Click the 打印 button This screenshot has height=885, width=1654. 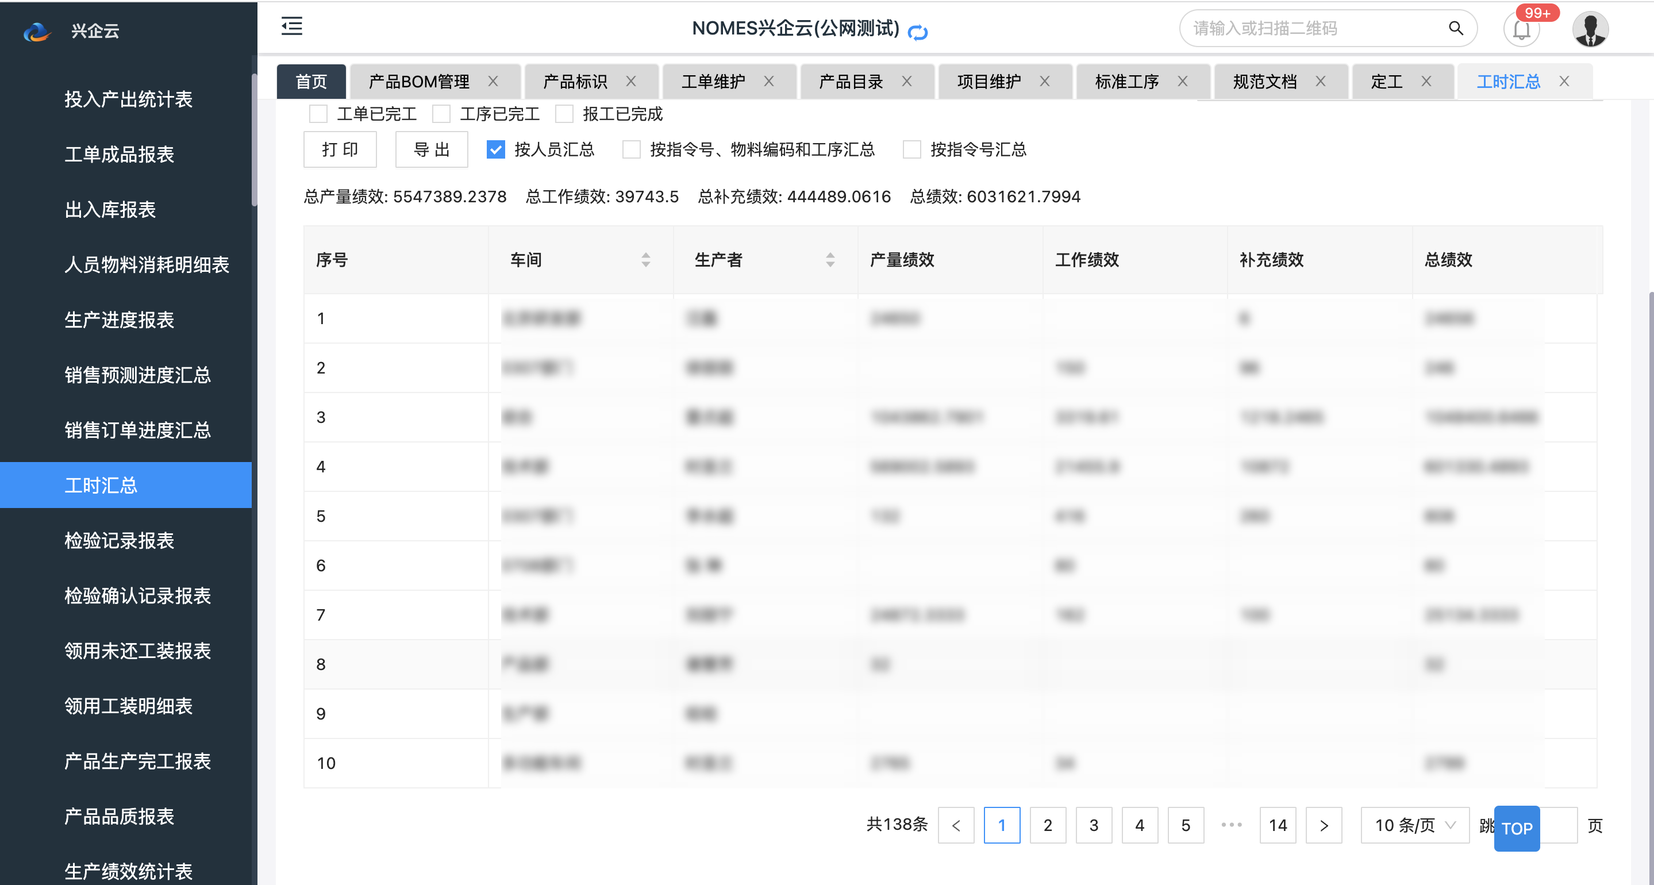pos(340,149)
